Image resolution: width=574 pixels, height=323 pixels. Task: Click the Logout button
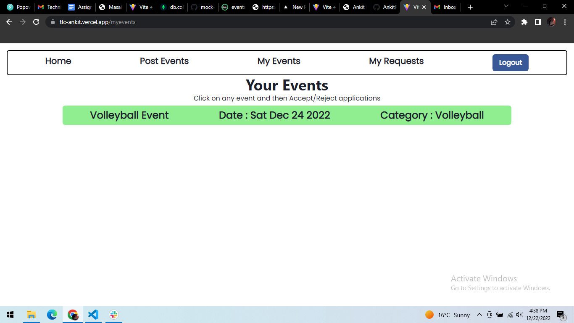(511, 62)
